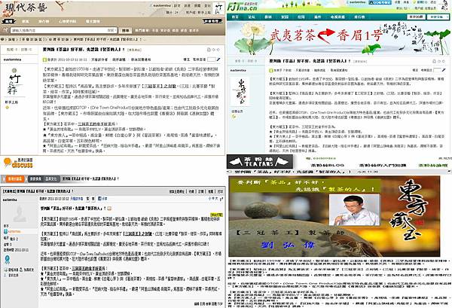Image resolution: width=452 pixels, height=308 pixels.
Task: Click the bamboo avatar in 現代茶藝 header corner
Action: tap(218, 8)
